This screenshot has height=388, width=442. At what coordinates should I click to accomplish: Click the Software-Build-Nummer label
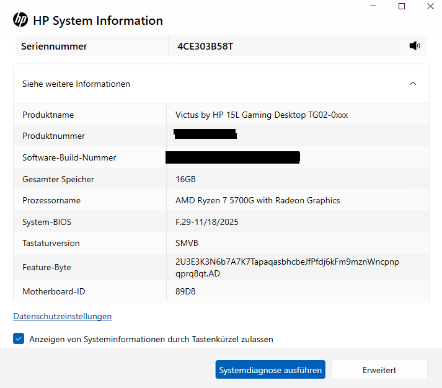tap(69, 157)
